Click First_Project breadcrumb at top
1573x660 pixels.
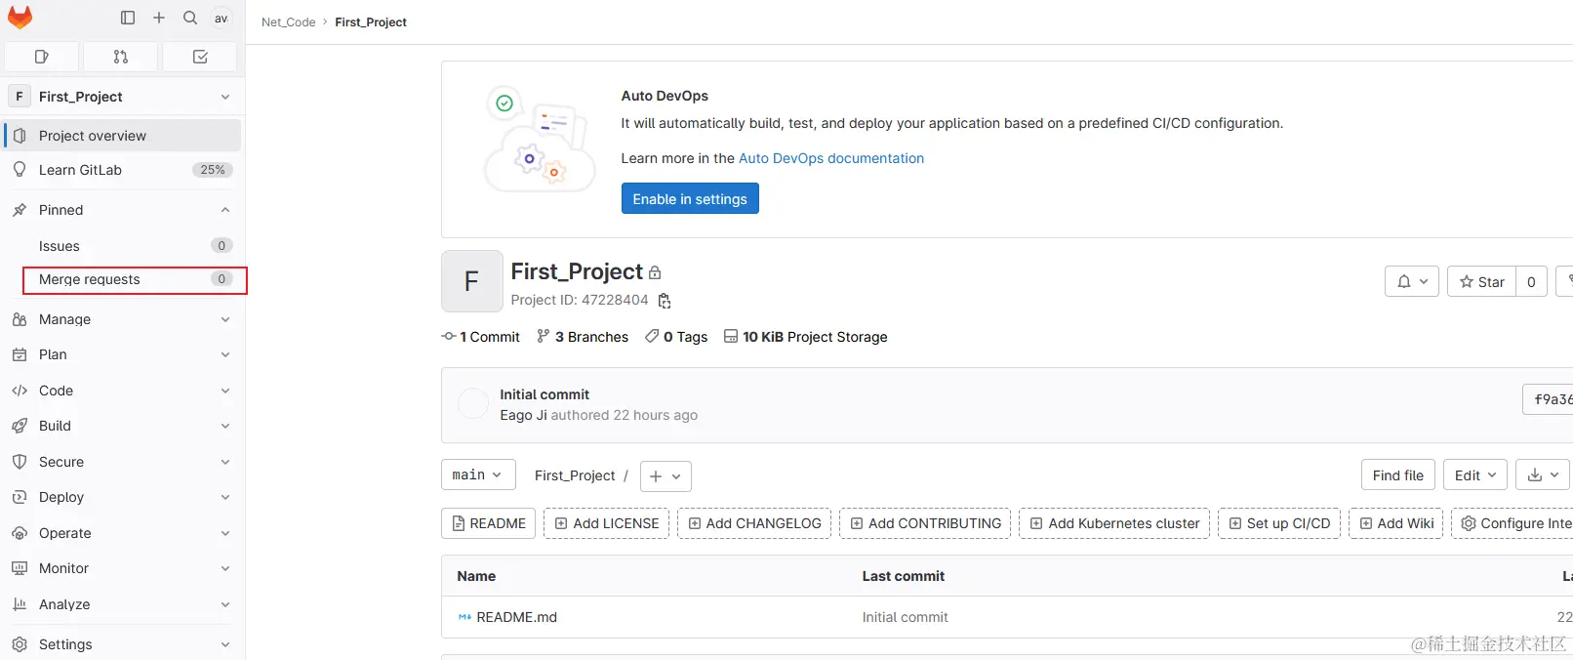[x=371, y=21]
